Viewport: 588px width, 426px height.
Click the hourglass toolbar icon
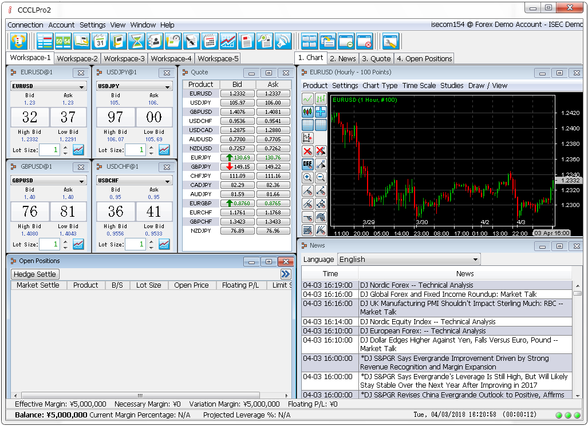(x=136, y=41)
